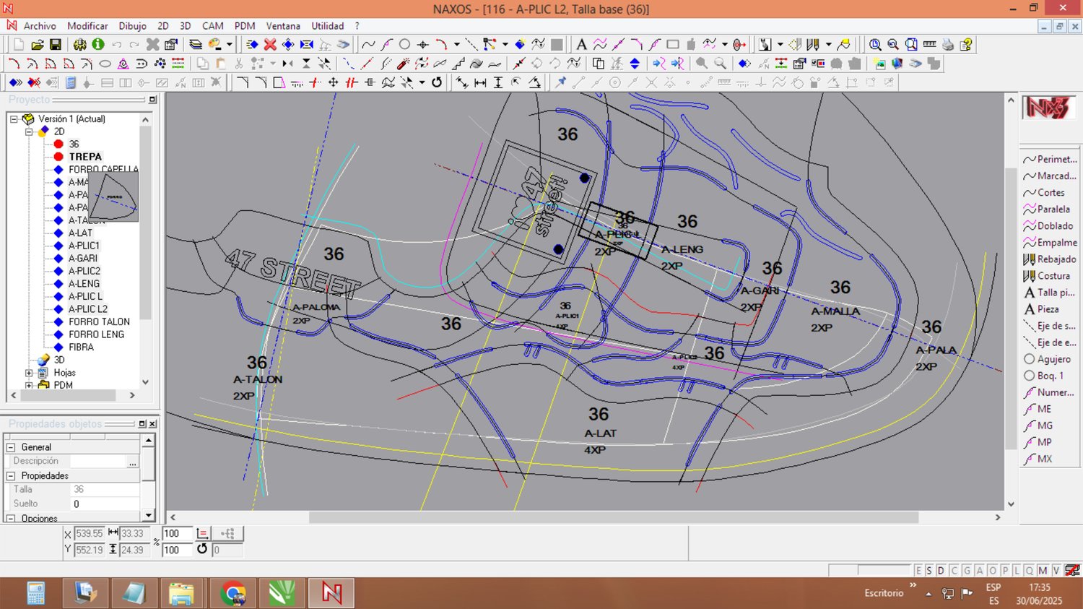Click the save diskette icon
Screen dimensions: 1083x609
55,45
